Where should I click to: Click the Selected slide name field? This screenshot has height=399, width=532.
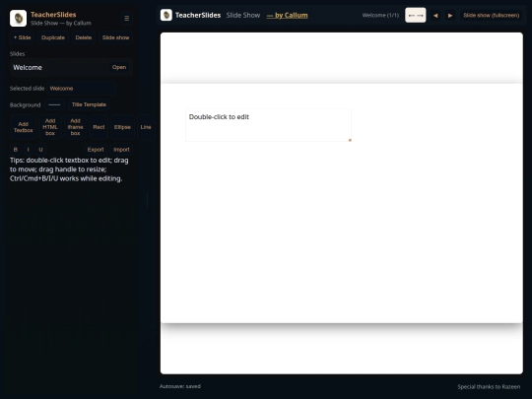(x=81, y=89)
